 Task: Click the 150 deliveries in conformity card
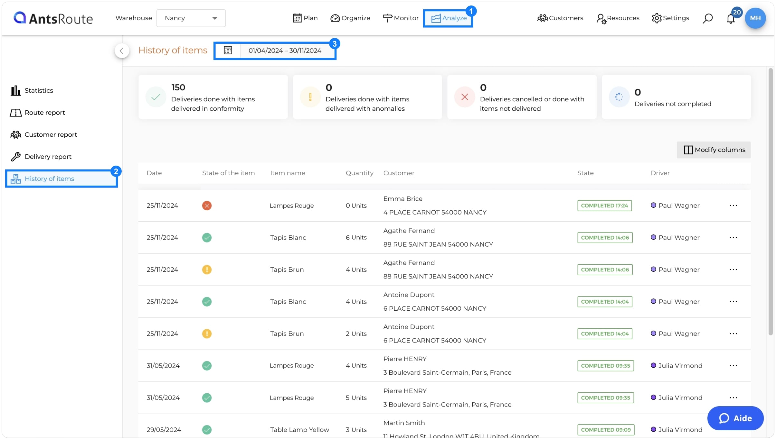[213, 97]
